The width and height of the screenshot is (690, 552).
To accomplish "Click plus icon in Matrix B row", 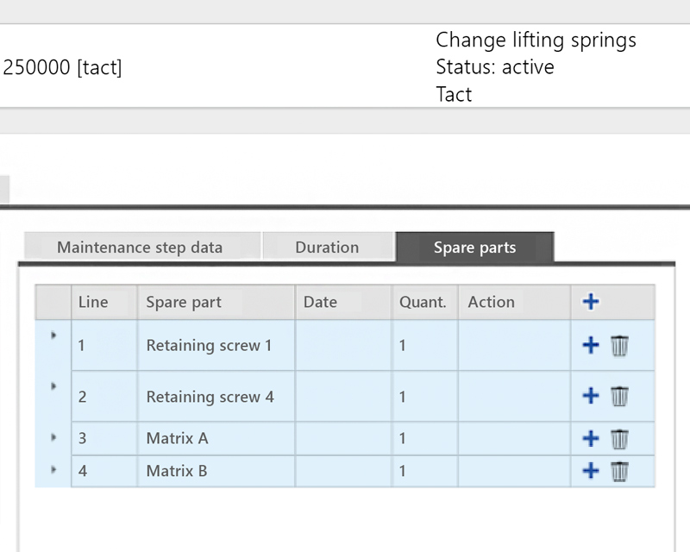I will pos(591,471).
